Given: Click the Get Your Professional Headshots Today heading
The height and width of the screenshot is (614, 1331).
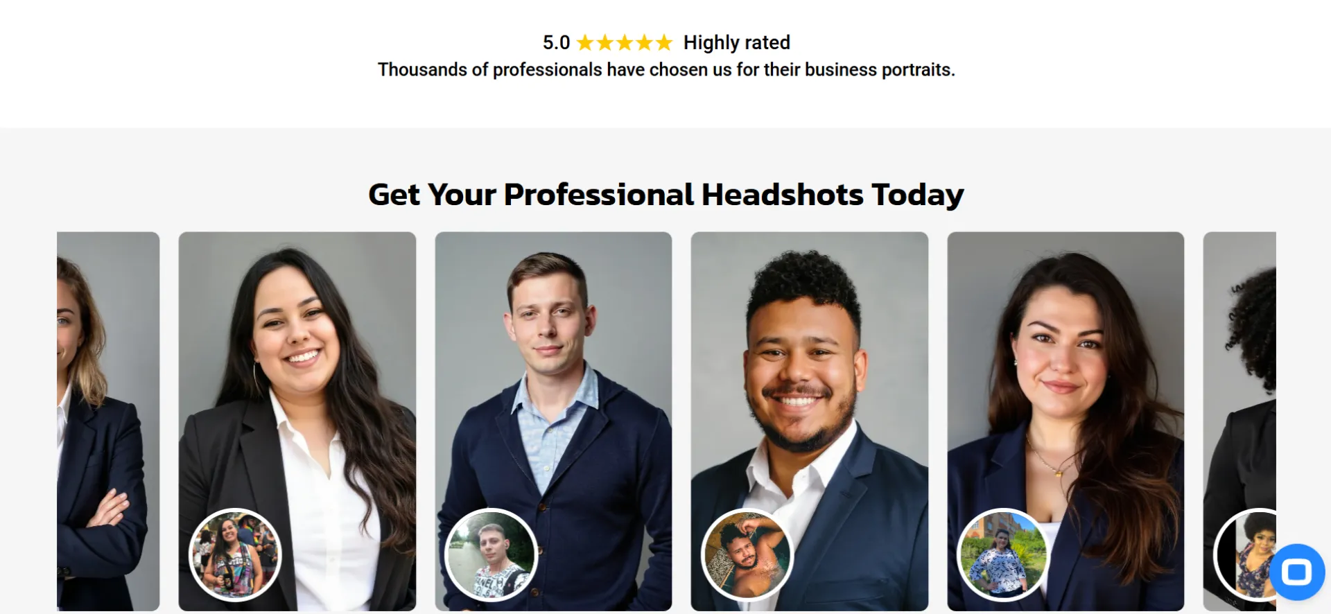Looking at the screenshot, I should coord(665,195).
